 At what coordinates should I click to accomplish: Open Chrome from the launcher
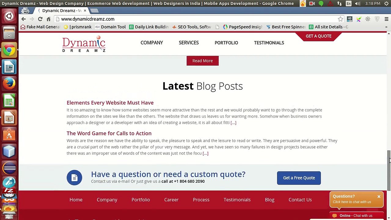pos(9,50)
